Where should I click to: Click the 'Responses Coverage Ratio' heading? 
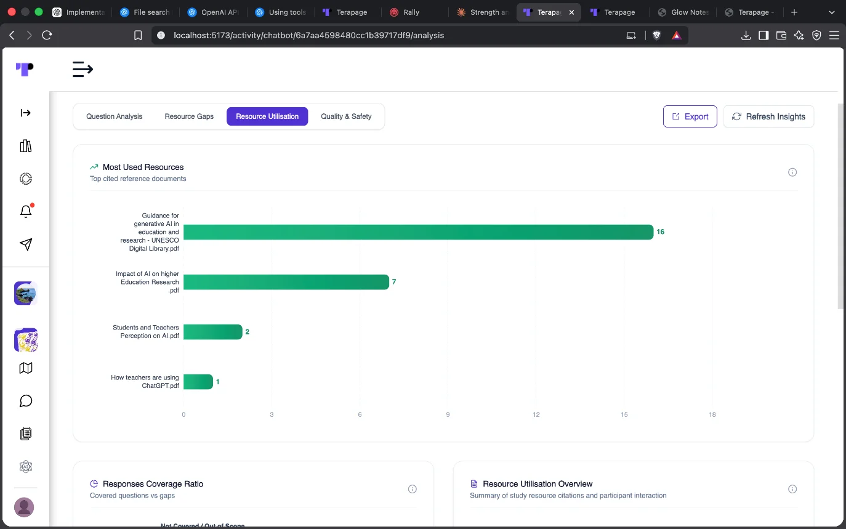(x=153, y=484)
